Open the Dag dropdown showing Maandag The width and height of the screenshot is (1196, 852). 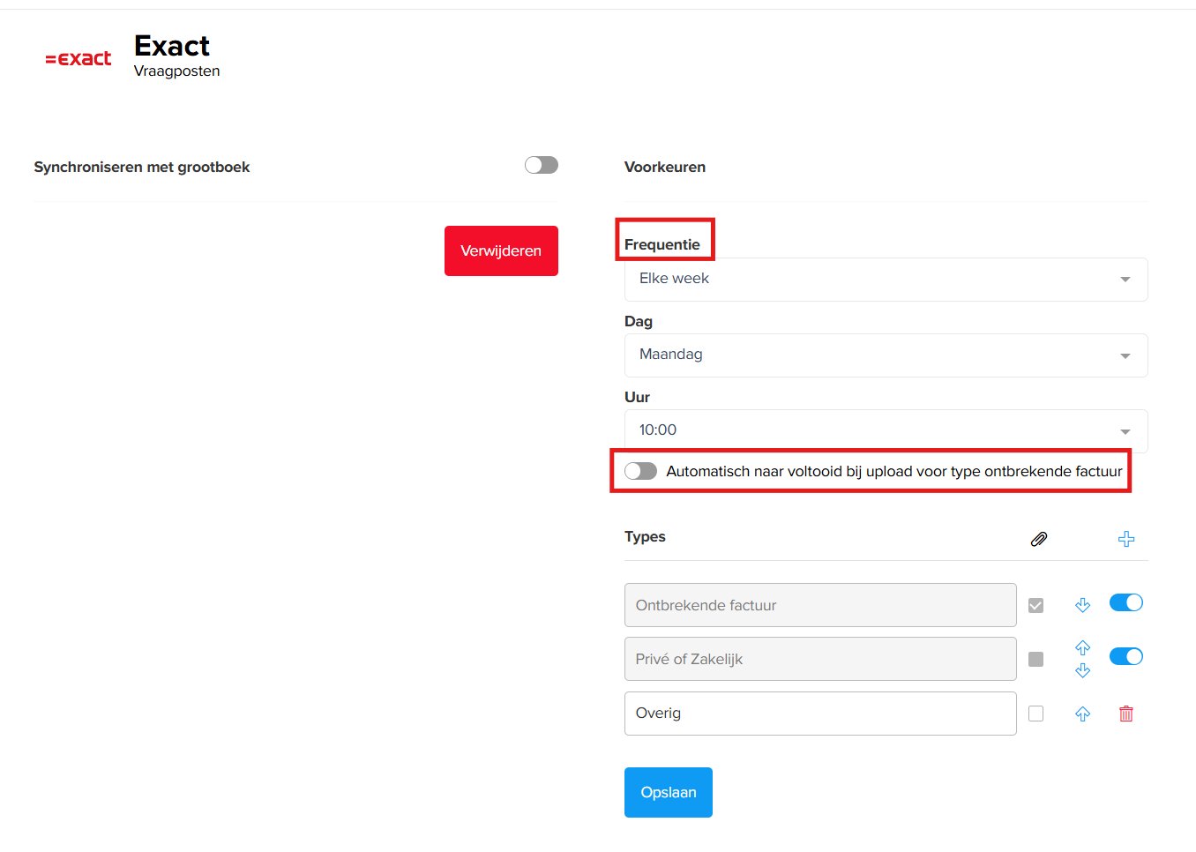pyautogui.click(x=886, y=355)
